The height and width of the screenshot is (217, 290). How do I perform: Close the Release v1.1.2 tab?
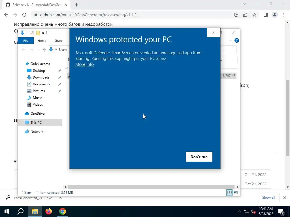click(66, 5)
